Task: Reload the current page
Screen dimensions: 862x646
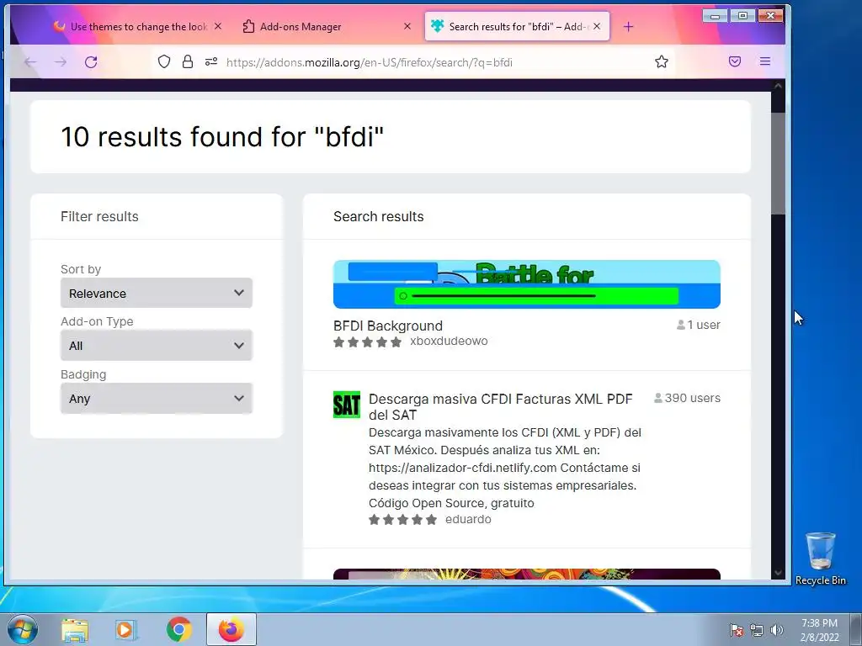Action: click(91, 62)
